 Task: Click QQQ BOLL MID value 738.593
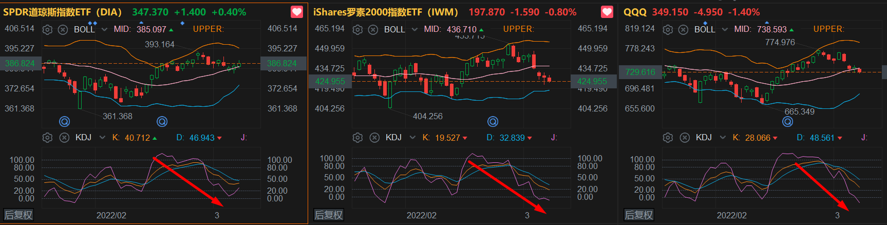(772, 29)
